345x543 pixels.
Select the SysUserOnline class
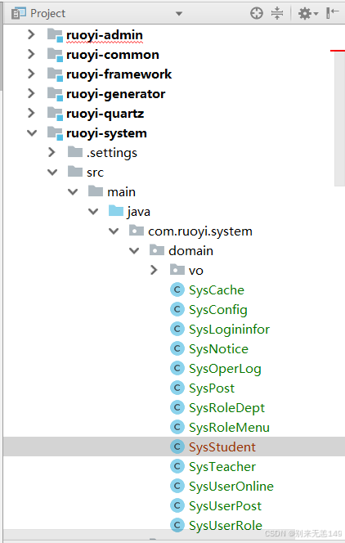coord(231,487)
